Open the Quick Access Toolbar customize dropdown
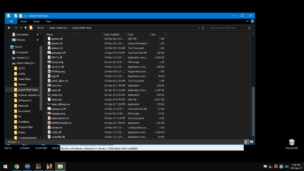Screen dimensions: 304x171 coord(25,16)
